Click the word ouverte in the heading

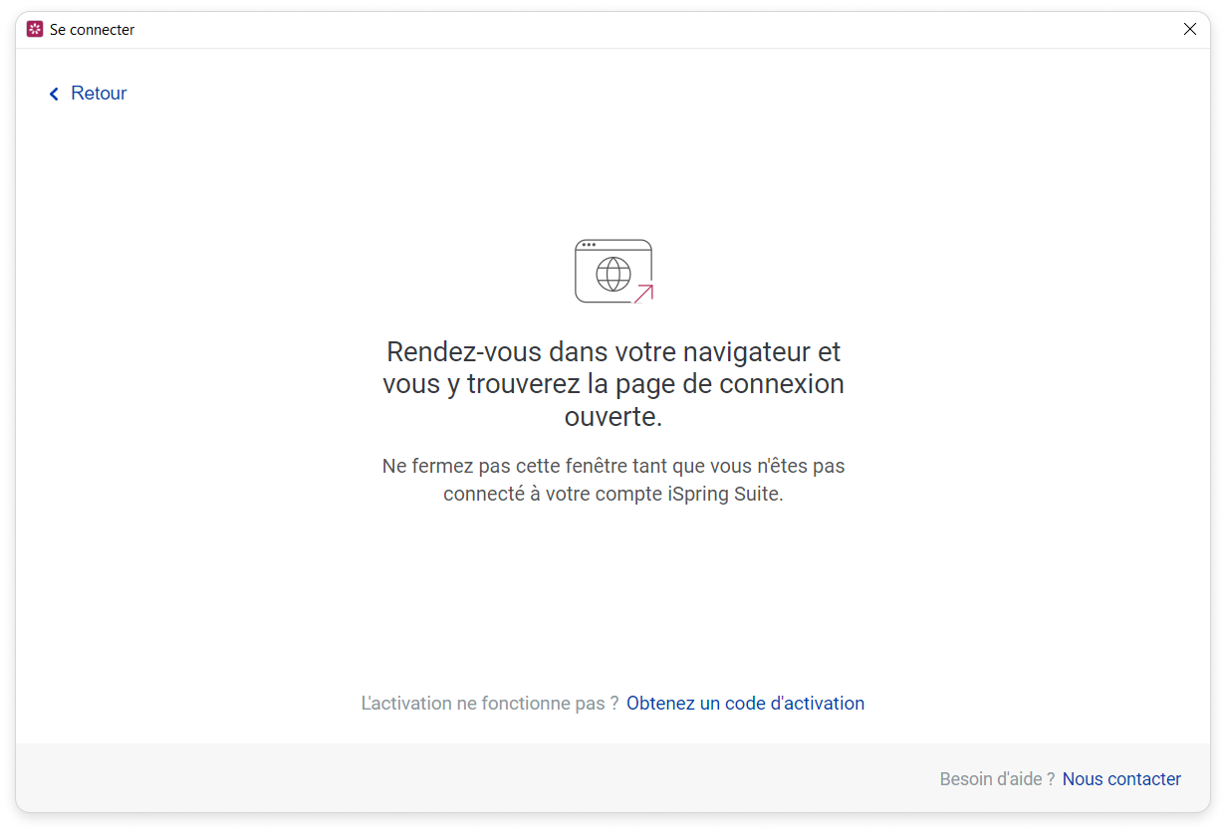pyautogui.click(x=613, y=417)
